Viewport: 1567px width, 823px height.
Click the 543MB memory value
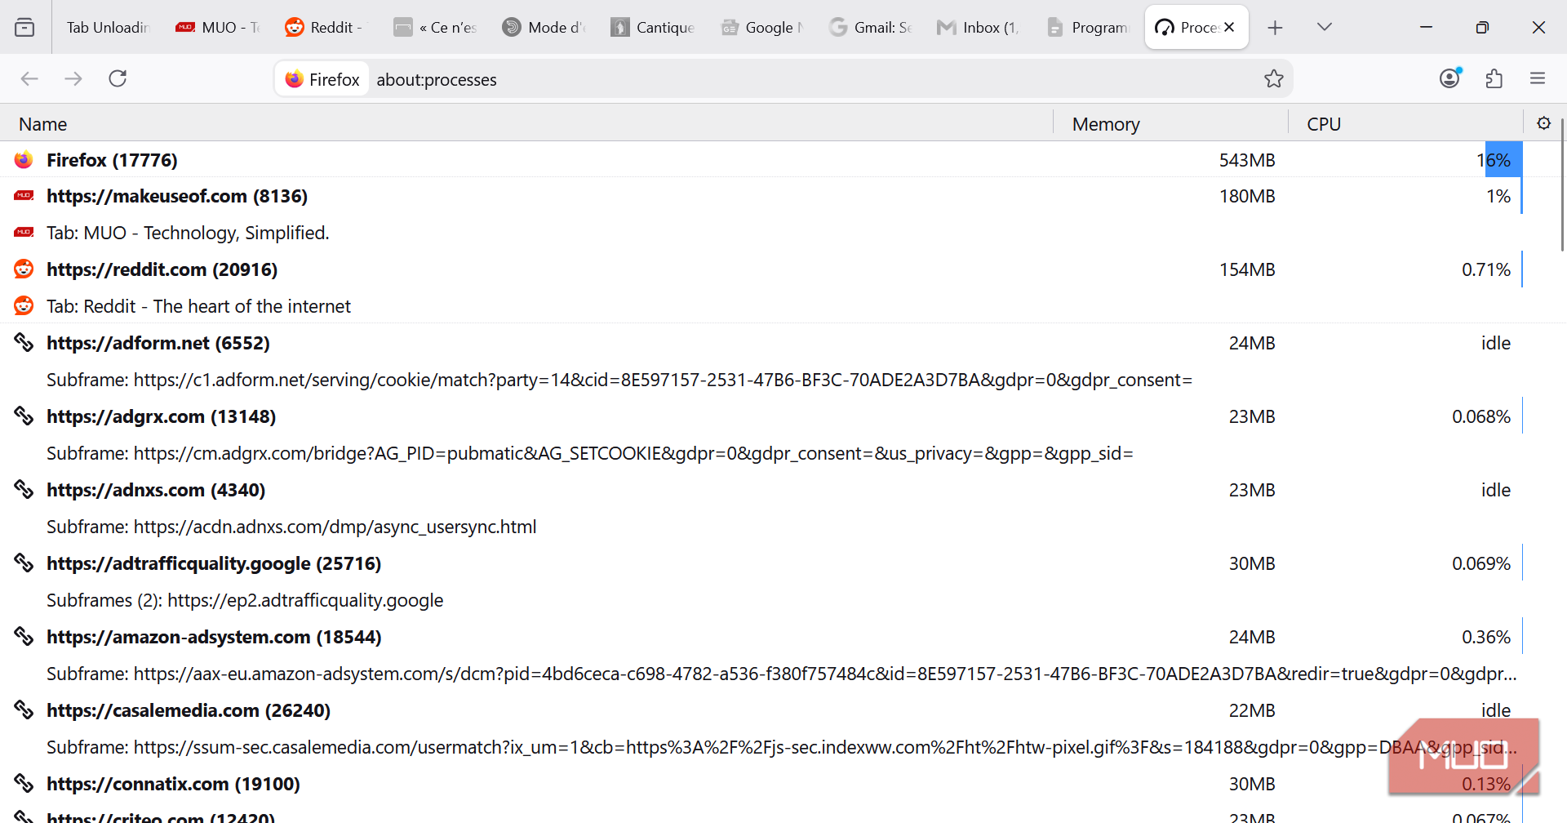[x=1246, y=160]
